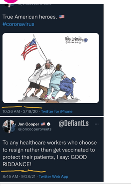The image size is (131, 186).
Task: Click the 'Twitter Web App' source link
Action: pos(53,176)
